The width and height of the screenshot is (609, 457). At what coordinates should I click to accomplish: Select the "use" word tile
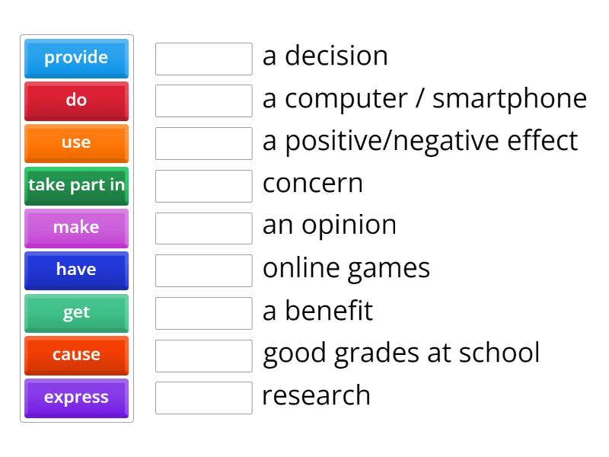[x=76, y=143]
